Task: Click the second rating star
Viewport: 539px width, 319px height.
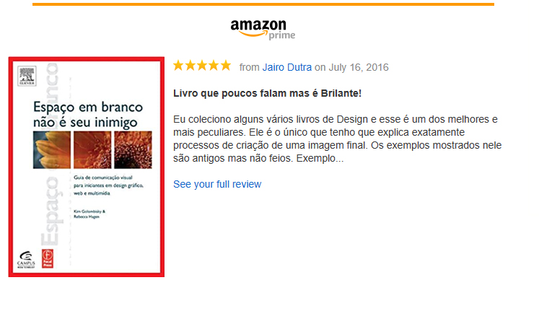Action: point(190,65)
